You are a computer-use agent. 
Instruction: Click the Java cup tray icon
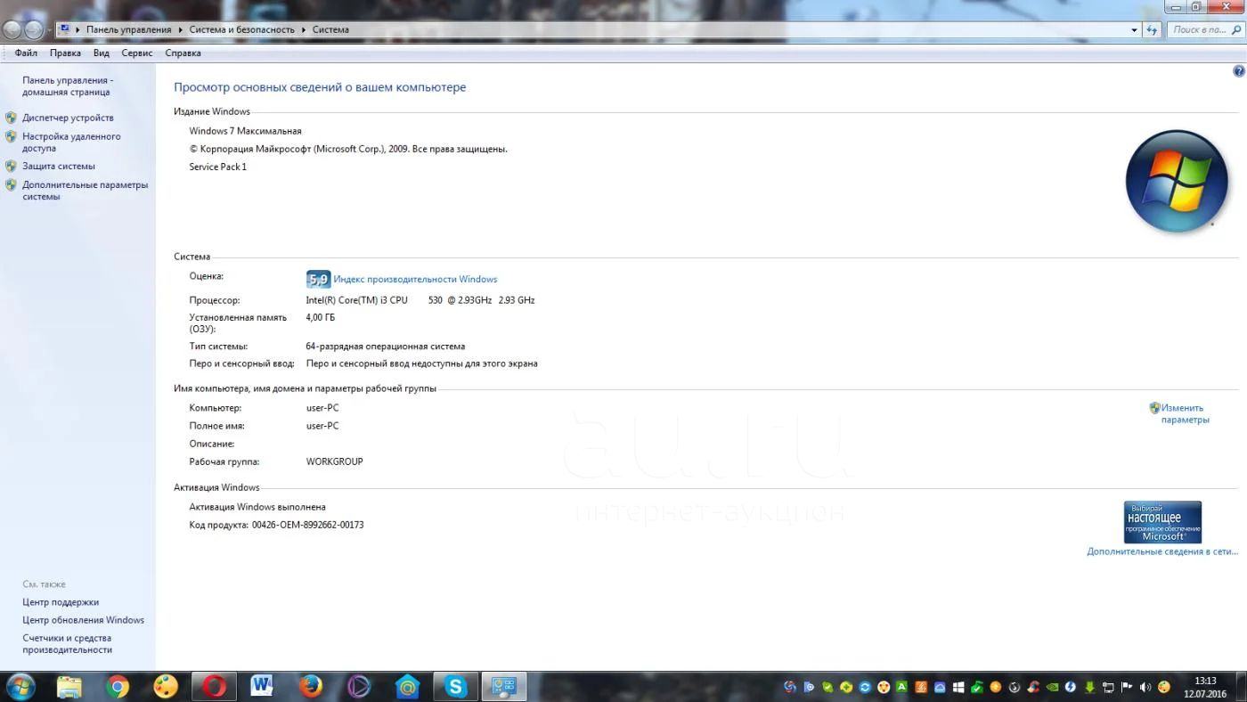tap(921, 687)
